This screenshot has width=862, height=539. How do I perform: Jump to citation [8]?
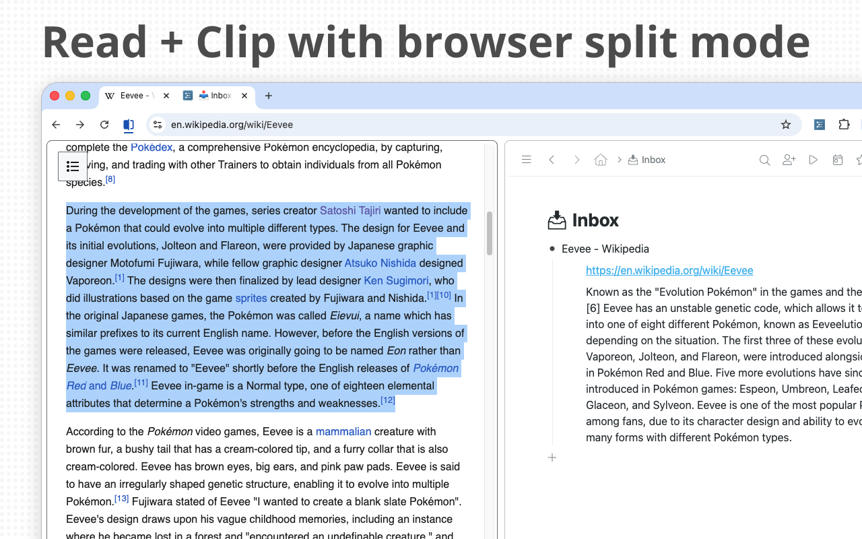[110, 179]
